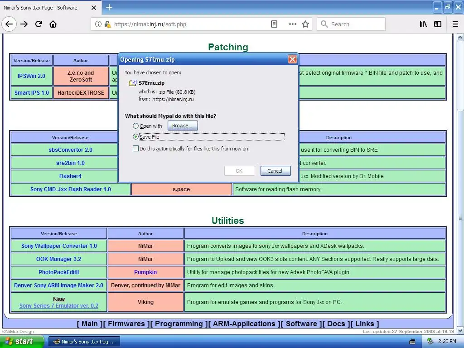The image size is (464, 348).
Task: Close the Opening S7Emu.zip dialog
Action: coord(292,59)
